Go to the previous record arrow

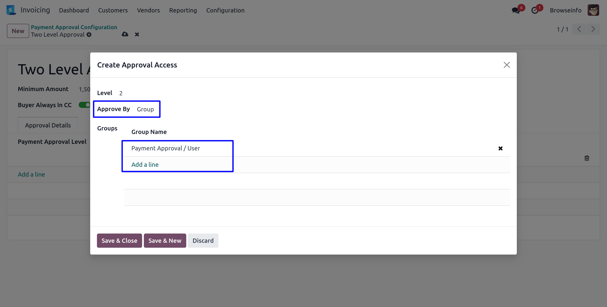(579, 29)
